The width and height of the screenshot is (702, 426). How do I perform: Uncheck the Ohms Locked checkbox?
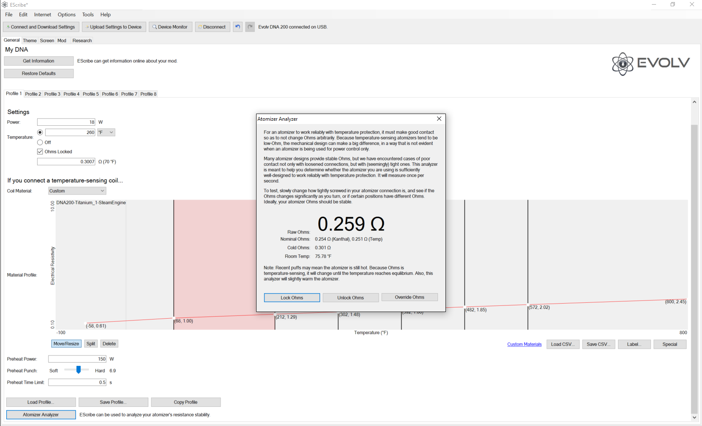click(40, 152)
